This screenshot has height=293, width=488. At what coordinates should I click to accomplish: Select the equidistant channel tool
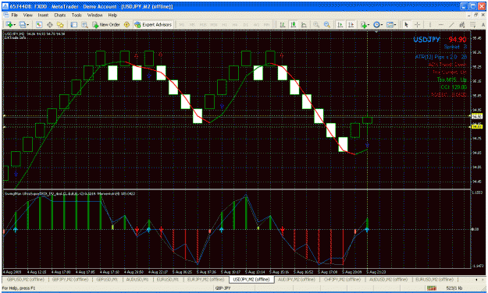pyautogui.click(x=462, y=24)
